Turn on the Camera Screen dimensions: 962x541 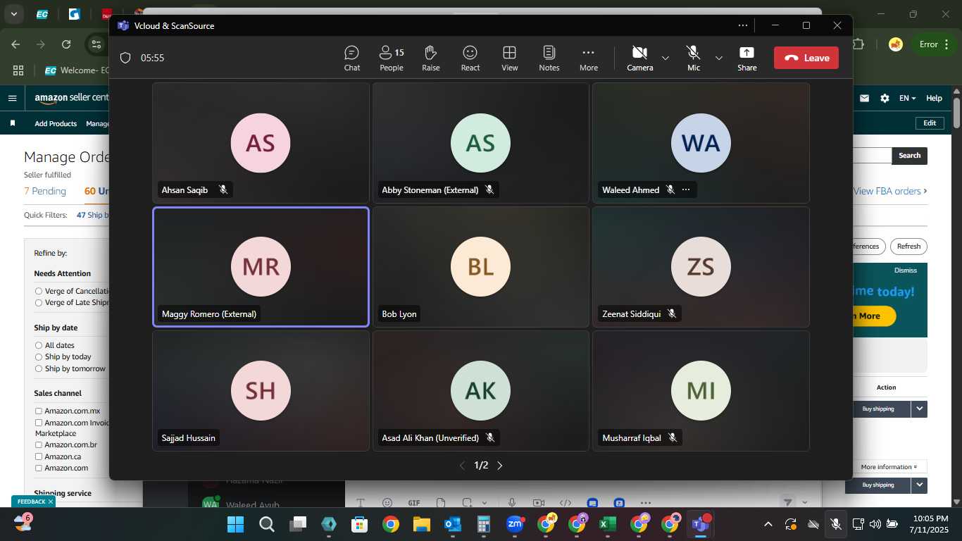(639, 58)
